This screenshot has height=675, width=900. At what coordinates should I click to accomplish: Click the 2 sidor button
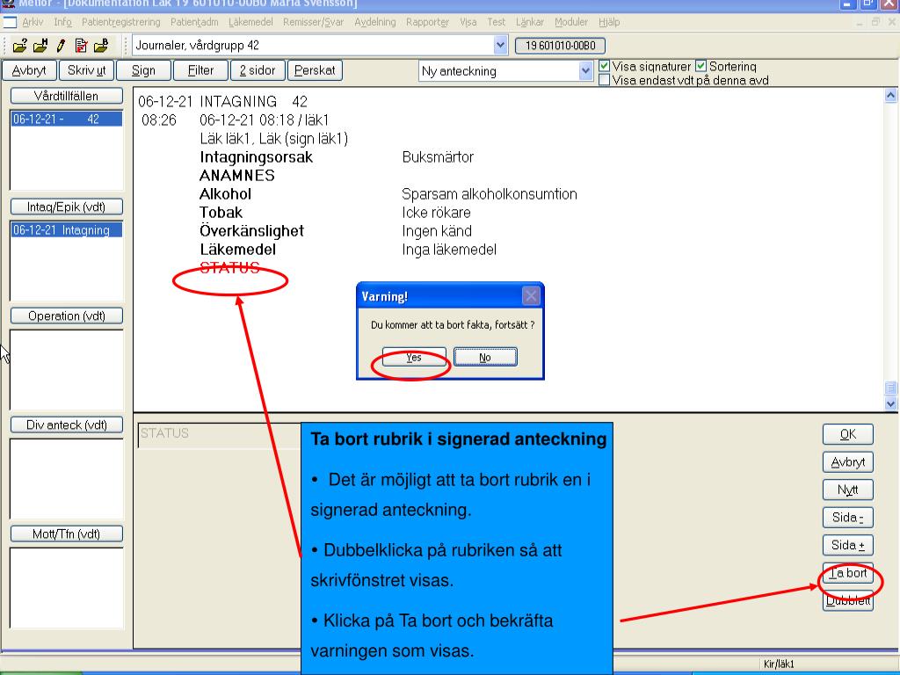pyautogui.click(x=258, y=70)
